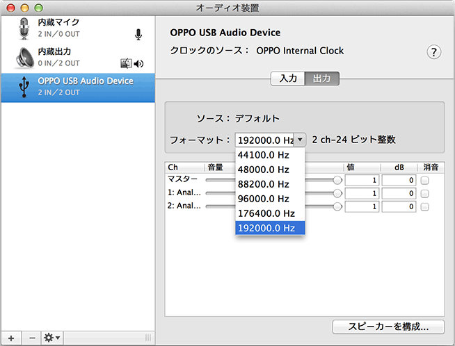This screenshot has height=346, width=455.
Task: Open スピーカーを構成... speaker configuration
Action: point(388,327)
